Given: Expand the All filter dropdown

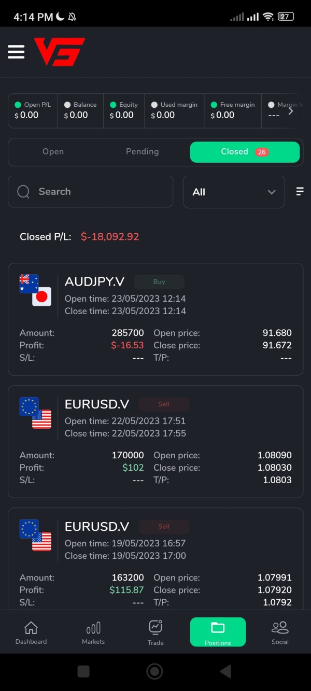Looking at the screenshot, I should click(234, 192).
